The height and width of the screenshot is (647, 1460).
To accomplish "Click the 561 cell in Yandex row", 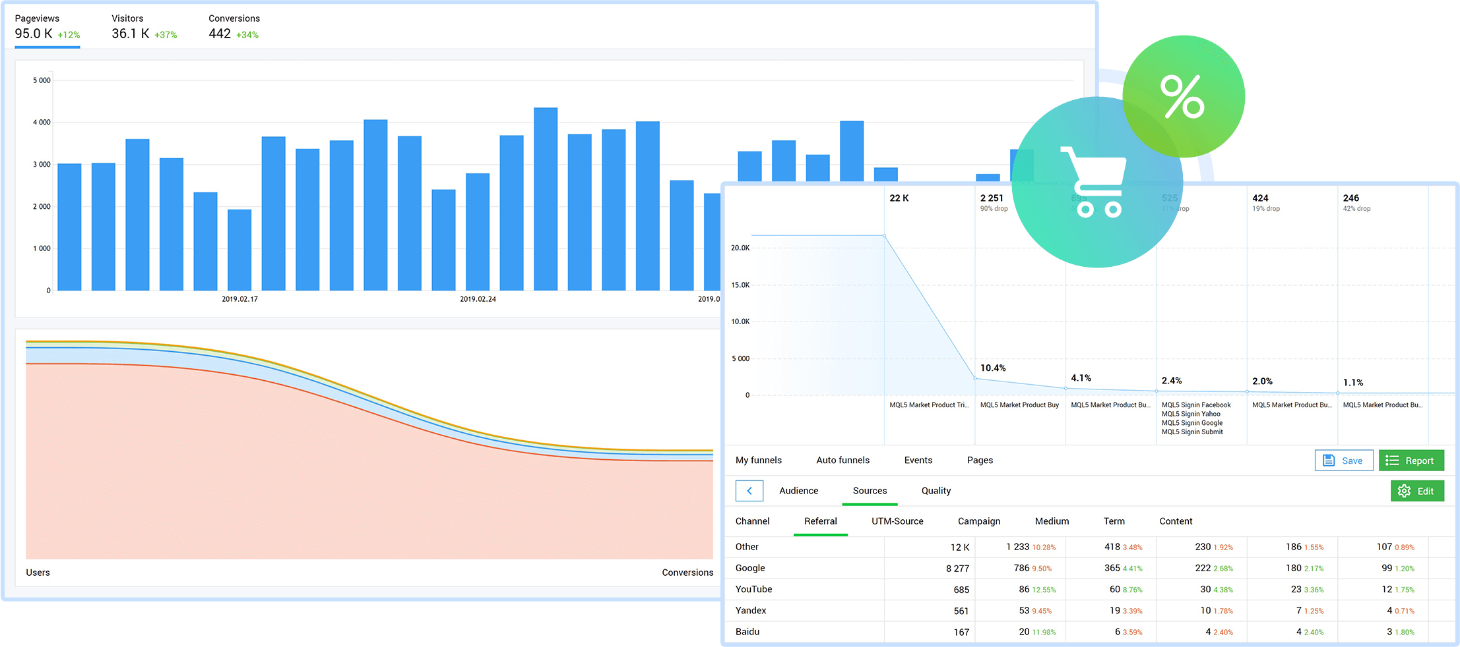I will (961, 611).
